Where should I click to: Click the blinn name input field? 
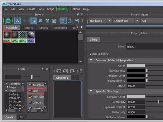(145, 46)
